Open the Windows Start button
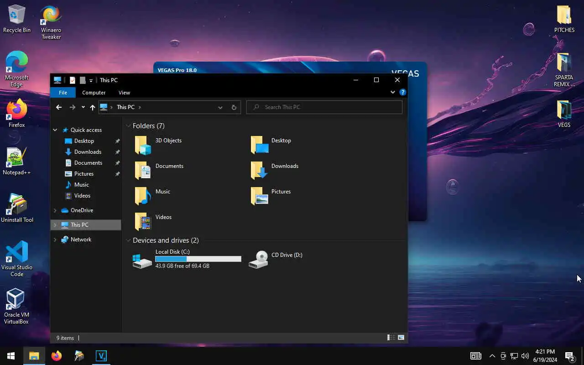 (x=11, y=356)
